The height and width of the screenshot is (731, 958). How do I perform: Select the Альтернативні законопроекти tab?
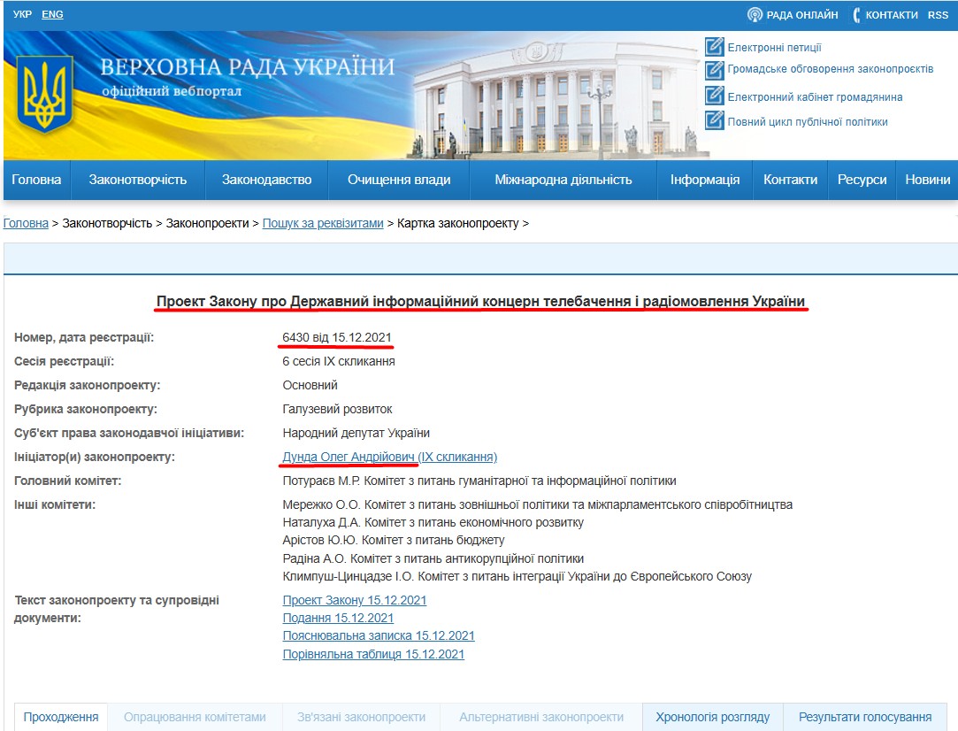(x=541, y=717)
